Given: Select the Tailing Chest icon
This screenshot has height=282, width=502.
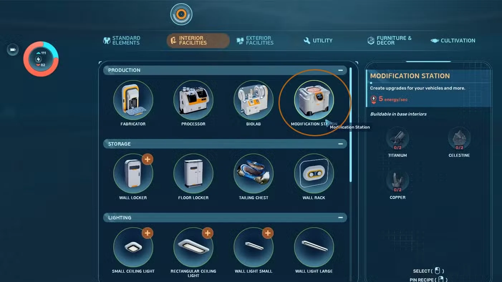Looking at the screenshot, I should [x=254, y=174].
